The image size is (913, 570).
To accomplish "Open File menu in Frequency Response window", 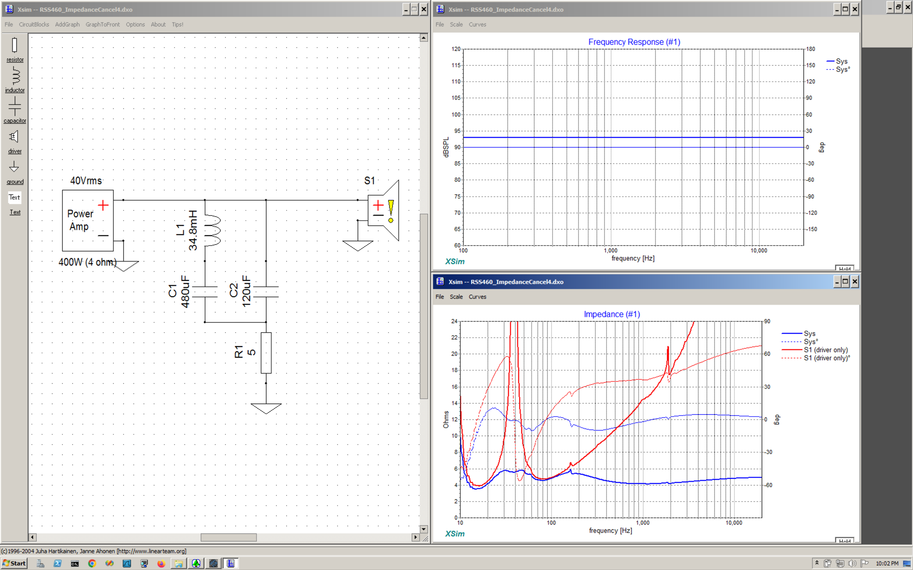I will [440, 24].
